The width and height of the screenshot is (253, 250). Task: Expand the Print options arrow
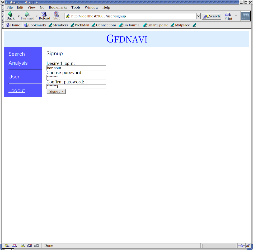[x=236, y=16]
